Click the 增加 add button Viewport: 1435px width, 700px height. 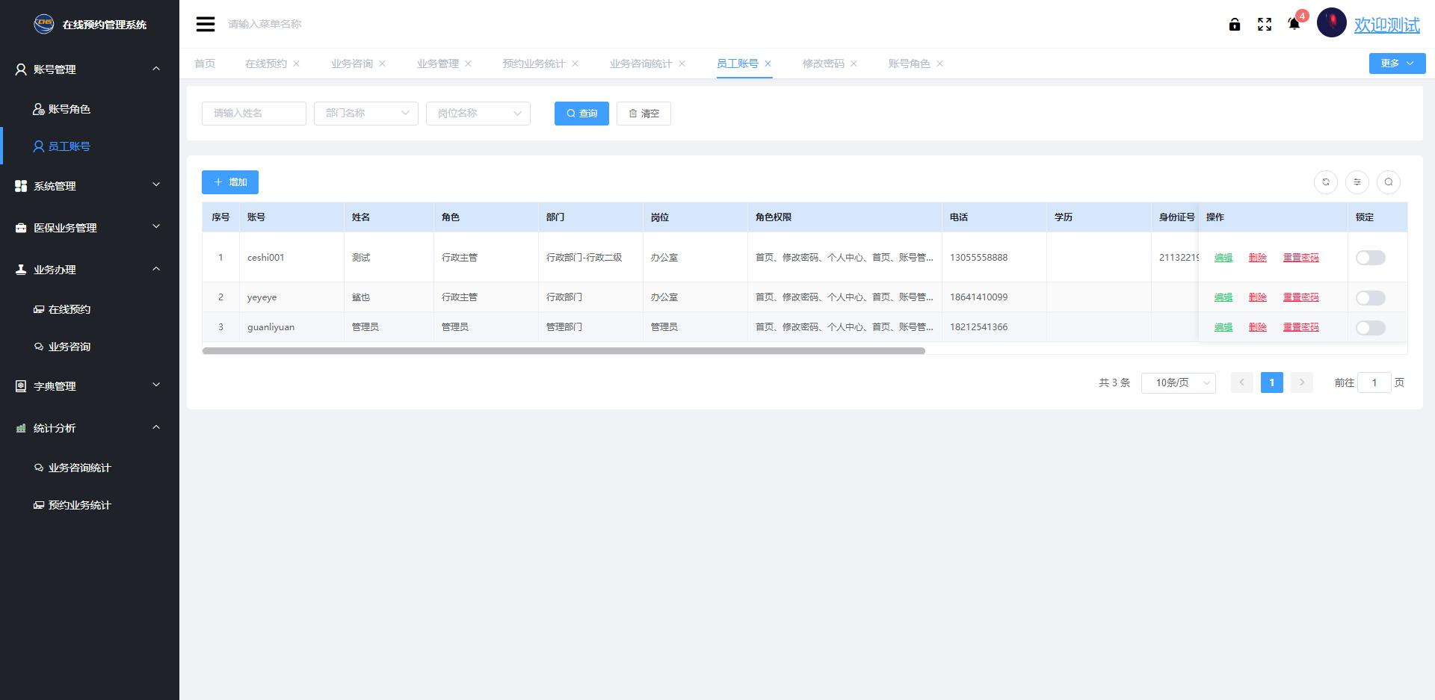230,182
